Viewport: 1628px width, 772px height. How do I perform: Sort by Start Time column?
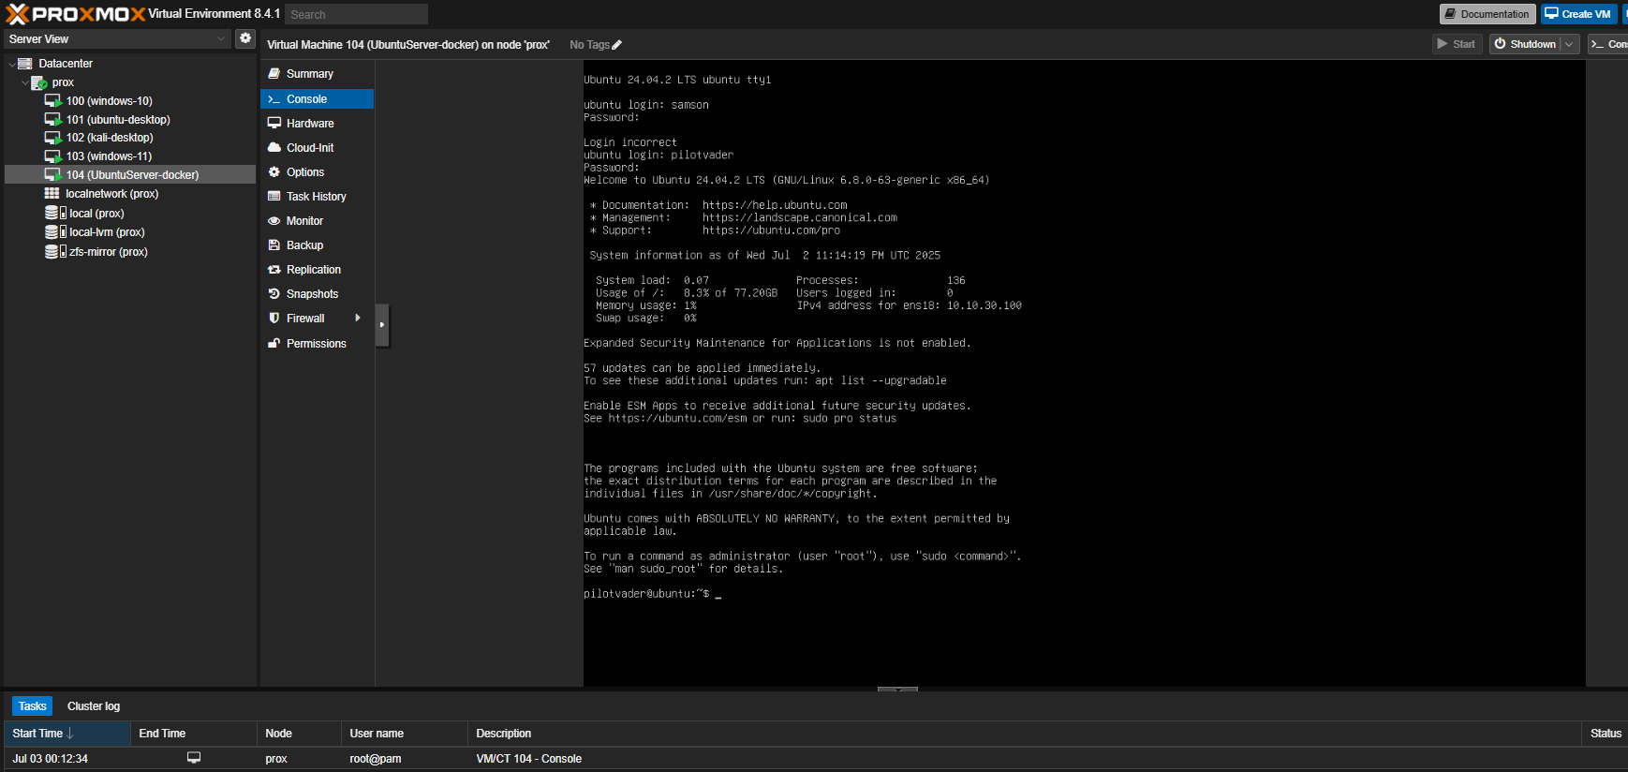click(x=67, y=734)
